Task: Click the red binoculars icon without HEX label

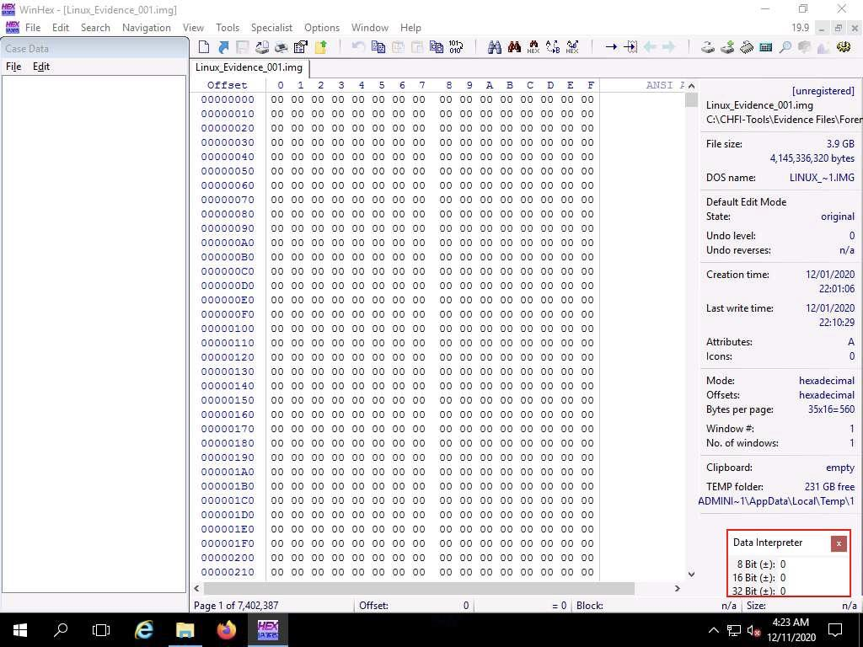Action: pyautogui.click(x=514, y=47)
